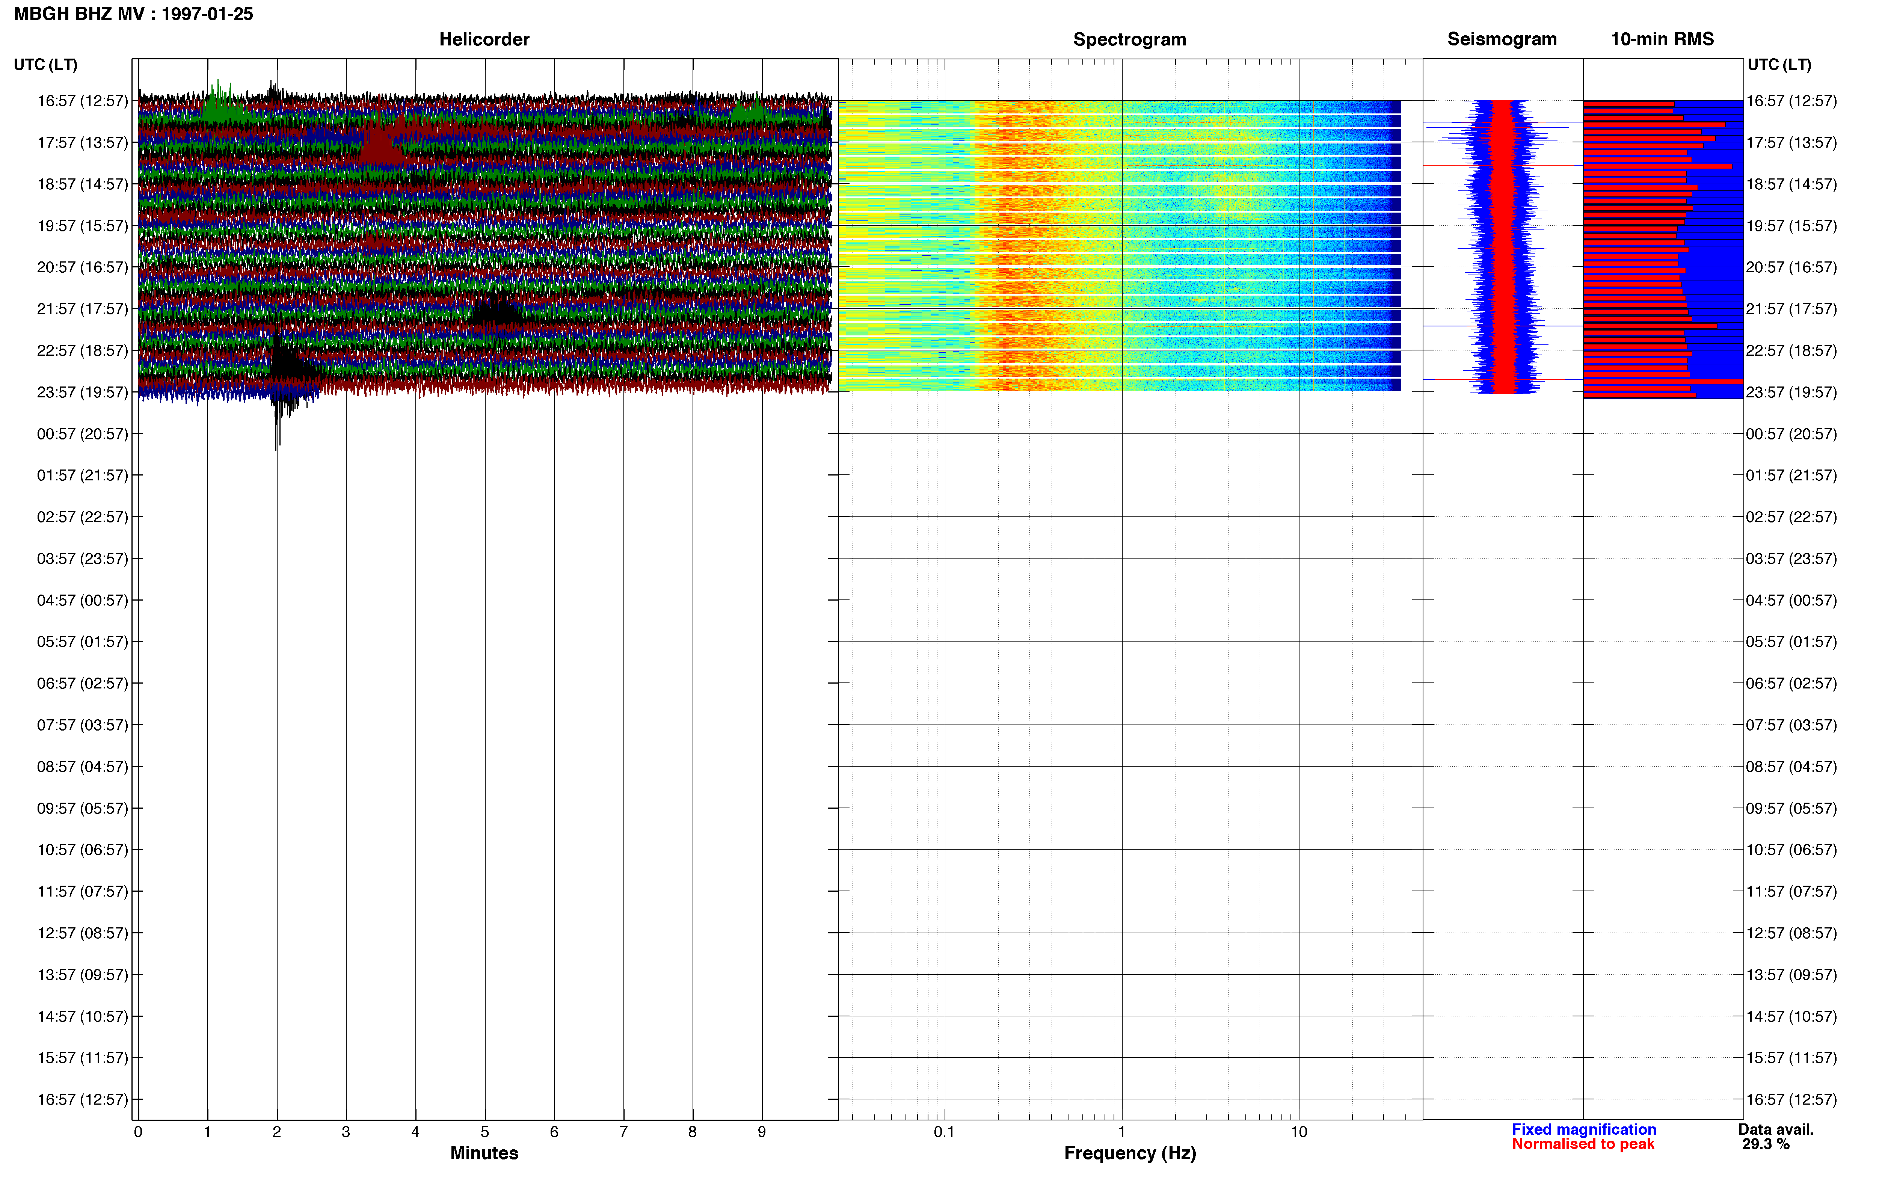Click the 10 tick on the Frequency axis

tap(1299, 1132)
